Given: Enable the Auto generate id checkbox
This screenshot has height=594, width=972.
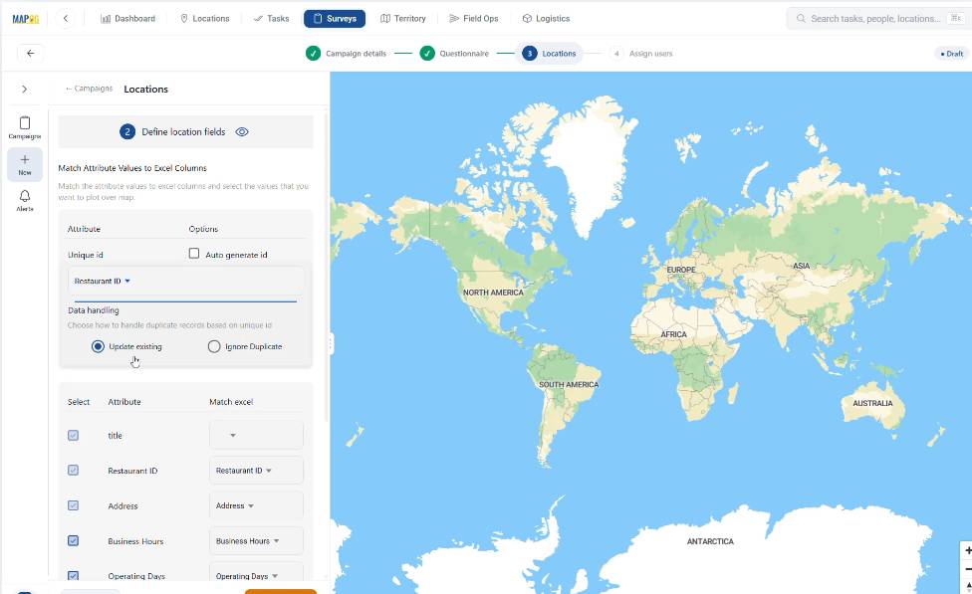Looking at the screenshot, I should pos(194,254).
